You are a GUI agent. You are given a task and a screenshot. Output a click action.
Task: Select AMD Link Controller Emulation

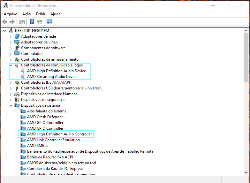[x=53, y=140]
